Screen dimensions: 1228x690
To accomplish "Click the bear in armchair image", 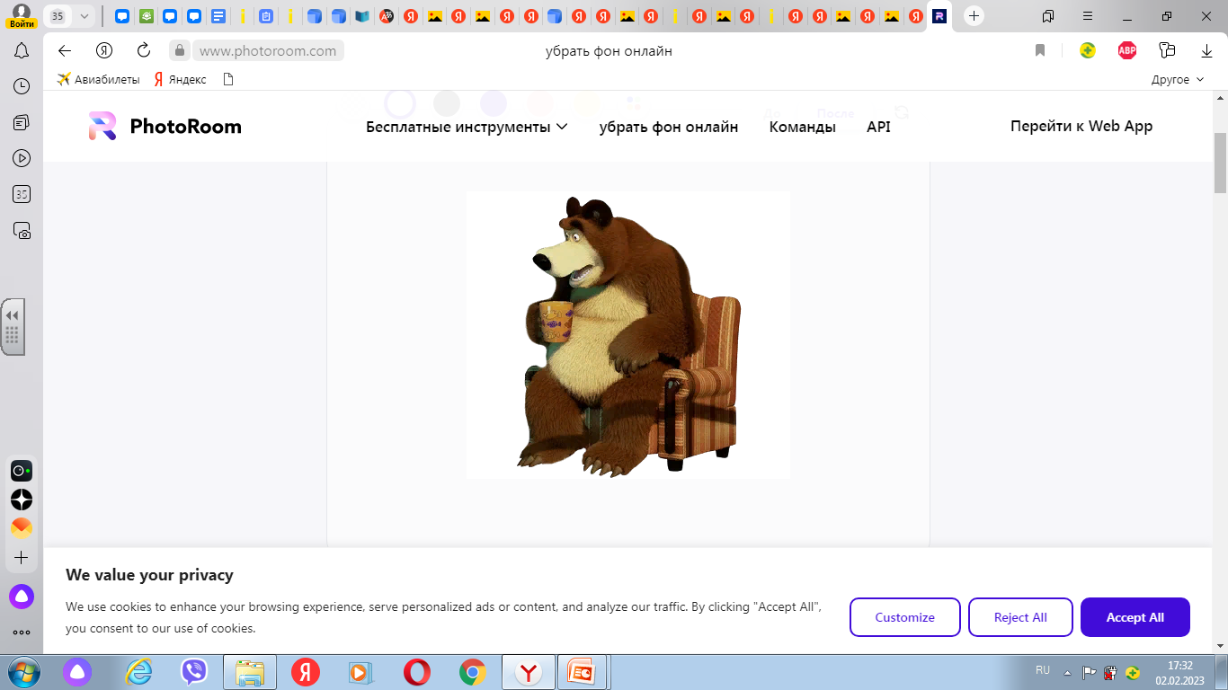I will pyautogui.click(x=628, y=335).
